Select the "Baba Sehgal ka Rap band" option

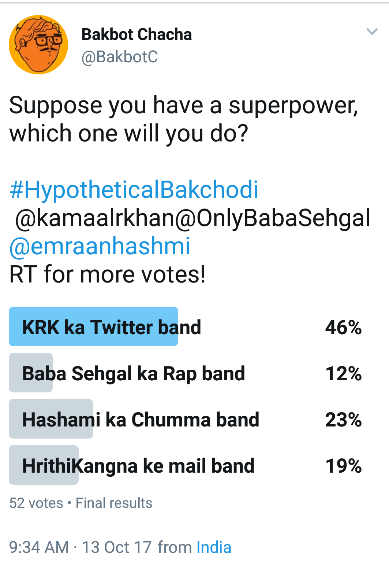click(134, 373)
